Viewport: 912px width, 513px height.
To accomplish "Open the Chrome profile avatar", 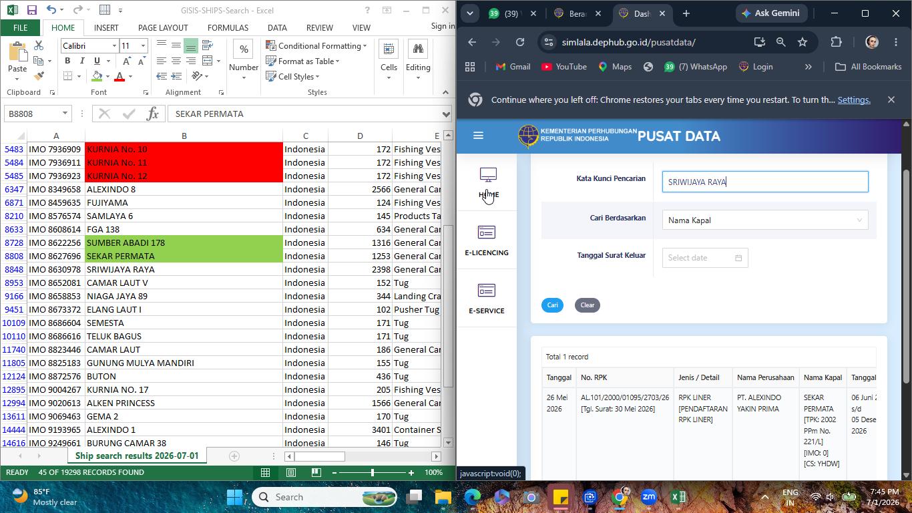I will pyautogui.click(x=872, y=42).
